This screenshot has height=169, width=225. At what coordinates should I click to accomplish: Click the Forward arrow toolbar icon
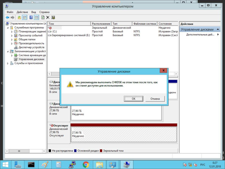point(13,18)
